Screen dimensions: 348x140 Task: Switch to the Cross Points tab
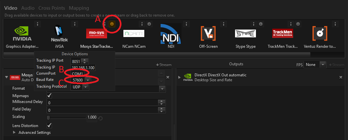(x=52, y=8)
